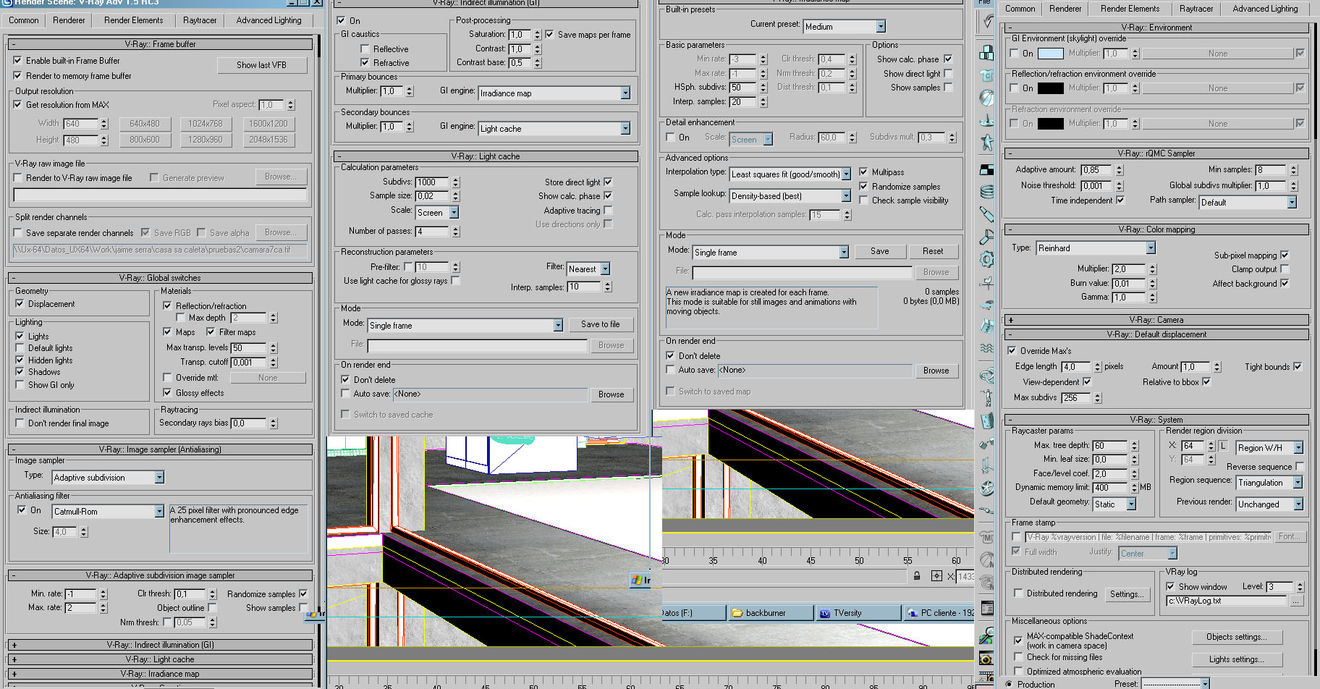The width and height of the screenshot is (1320, 689).
Task: Create a Spring (coil icon)
Action: click(986, 192)
